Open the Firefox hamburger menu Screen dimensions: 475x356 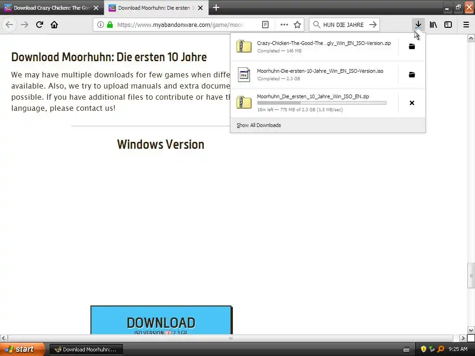[x=466, y=25]
